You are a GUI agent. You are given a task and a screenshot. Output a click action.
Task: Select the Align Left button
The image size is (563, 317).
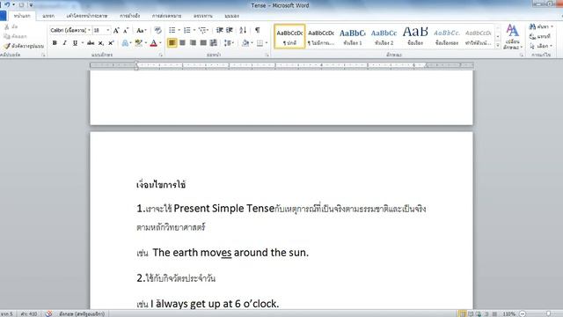tap(172, 43)
